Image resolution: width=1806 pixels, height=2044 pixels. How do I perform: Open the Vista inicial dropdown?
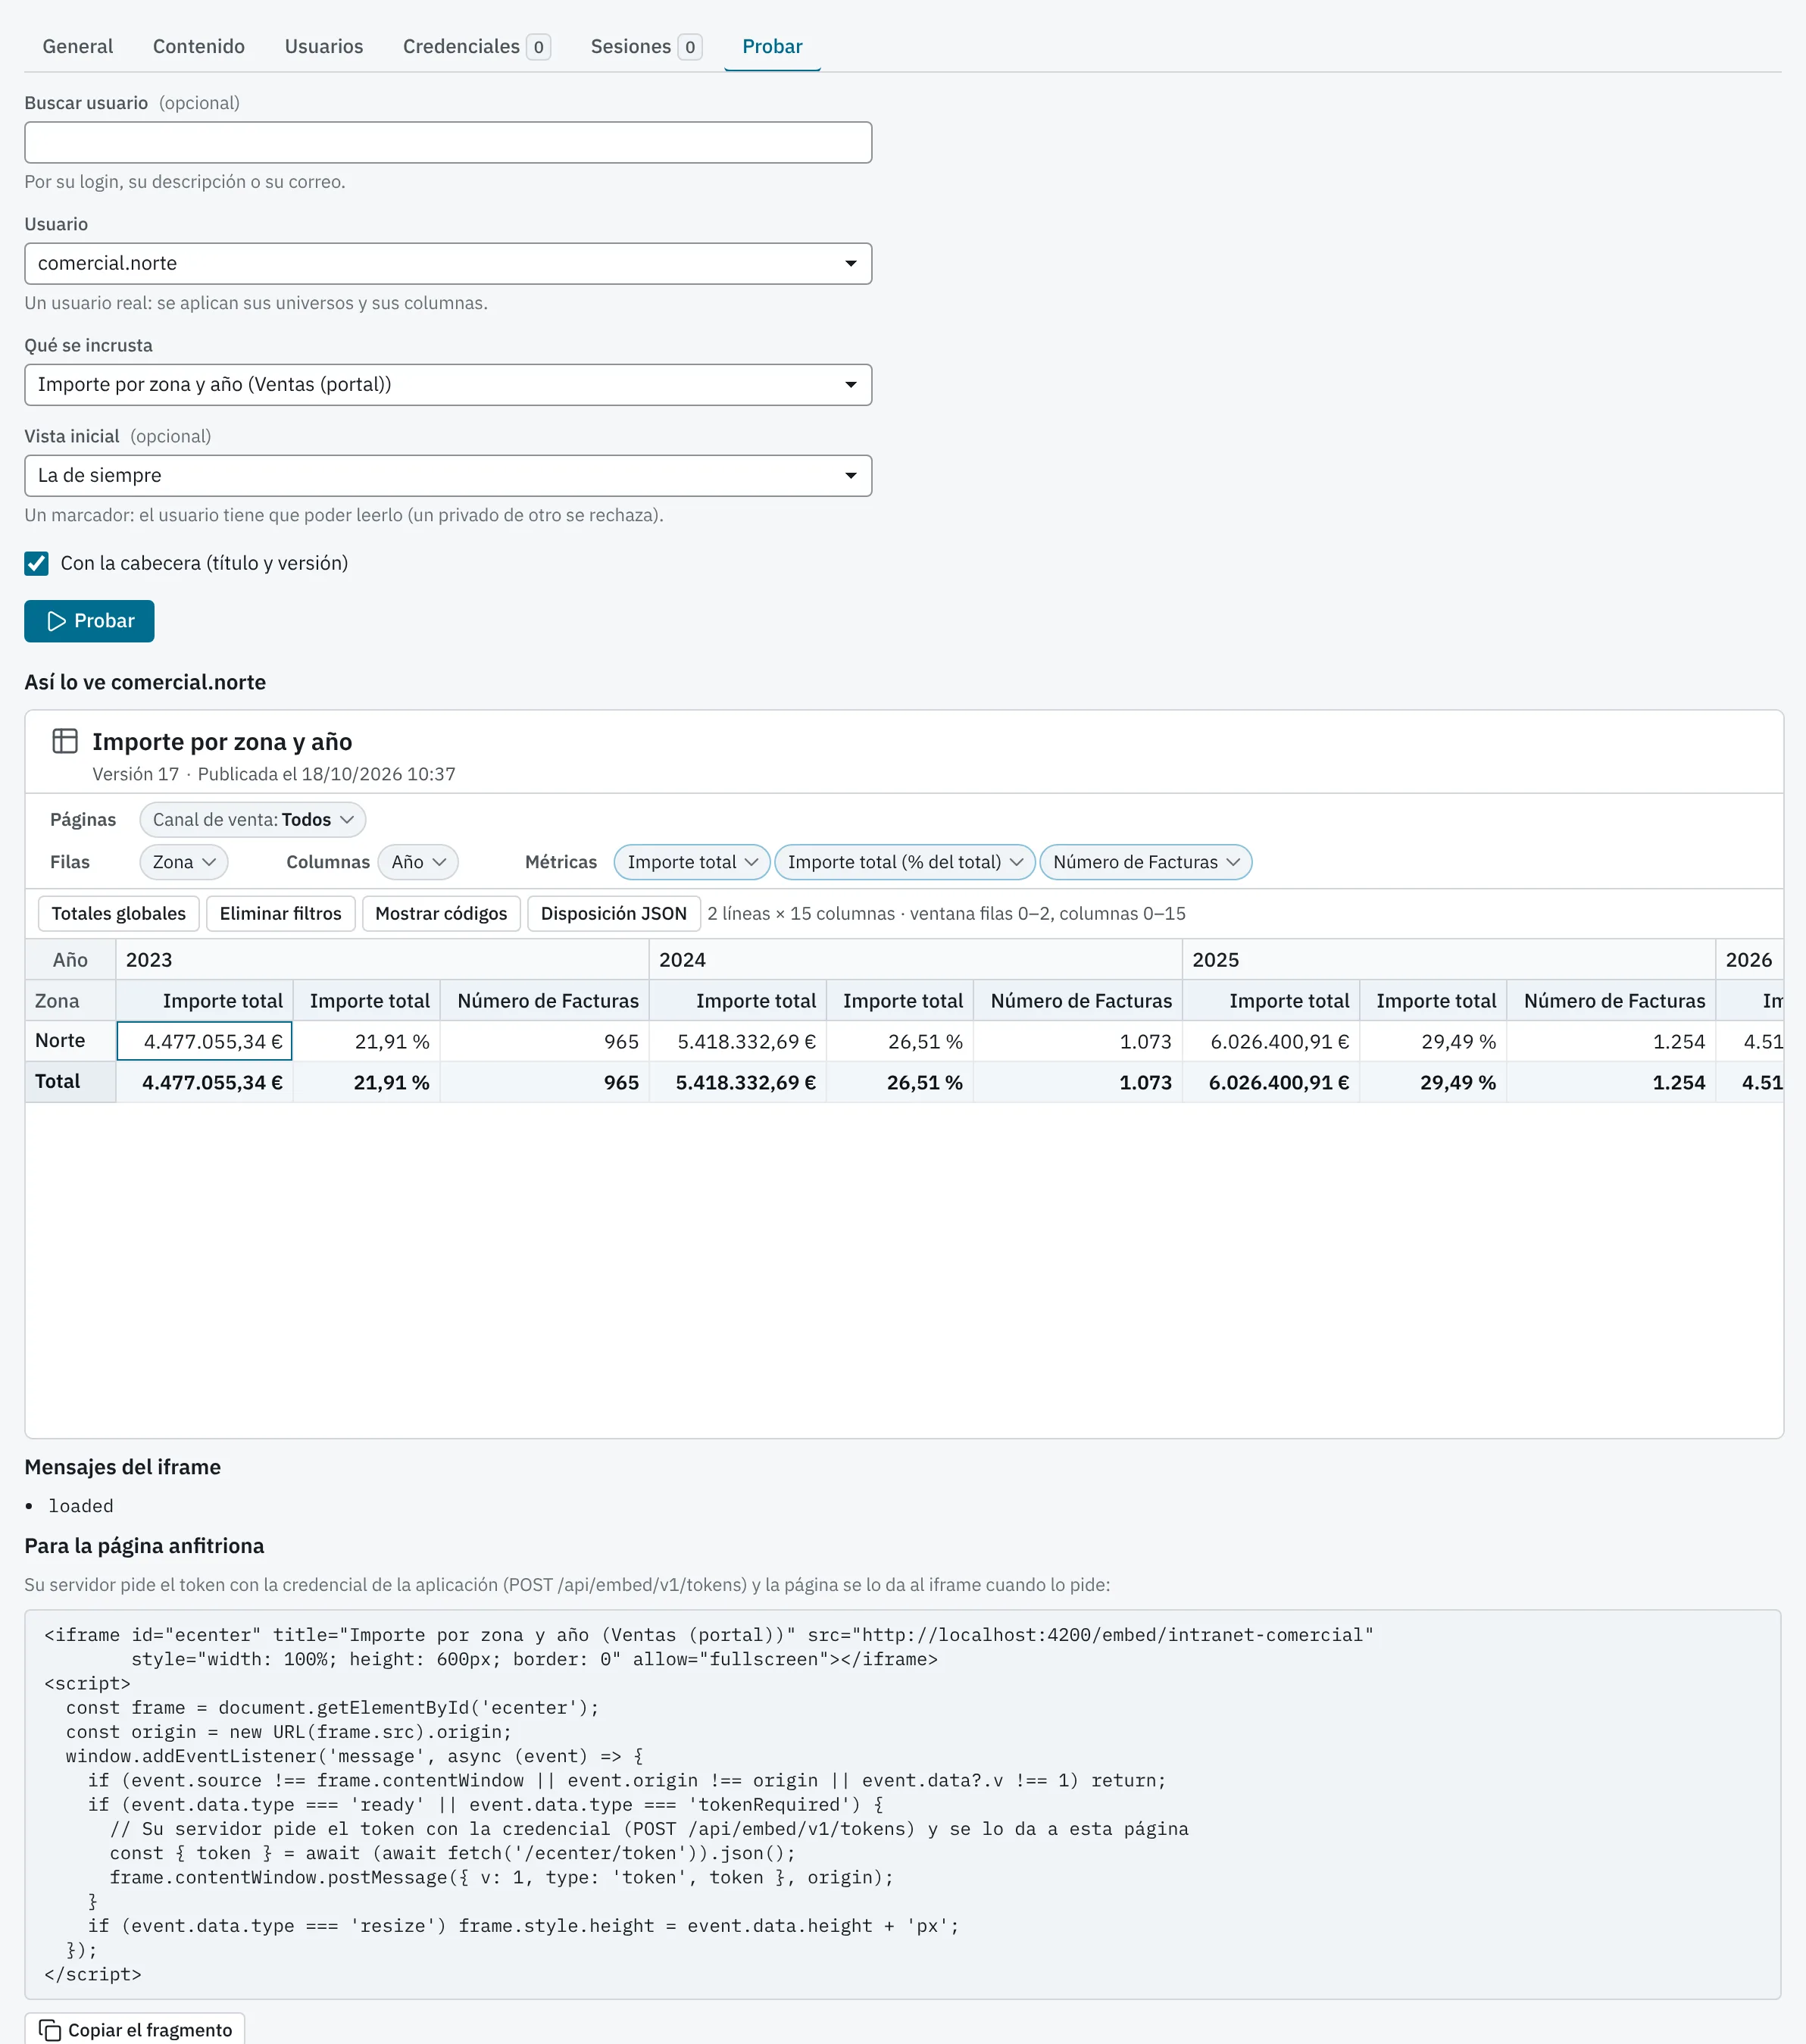tap(448, 476)
